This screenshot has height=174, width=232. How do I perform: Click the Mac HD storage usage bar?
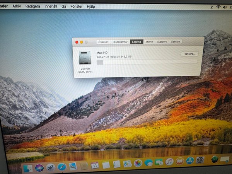point(147,62)
